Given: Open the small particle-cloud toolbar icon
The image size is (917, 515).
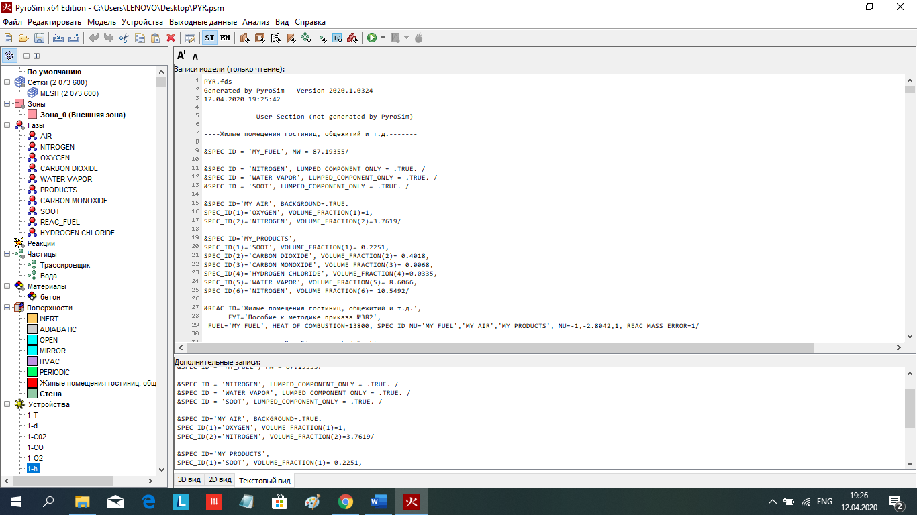Looking at the screenshot, I should click(x=322, y=38).
